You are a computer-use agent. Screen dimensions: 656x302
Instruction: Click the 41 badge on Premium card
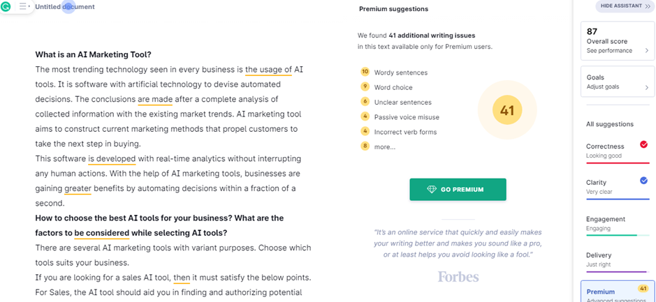coord(643,289)
